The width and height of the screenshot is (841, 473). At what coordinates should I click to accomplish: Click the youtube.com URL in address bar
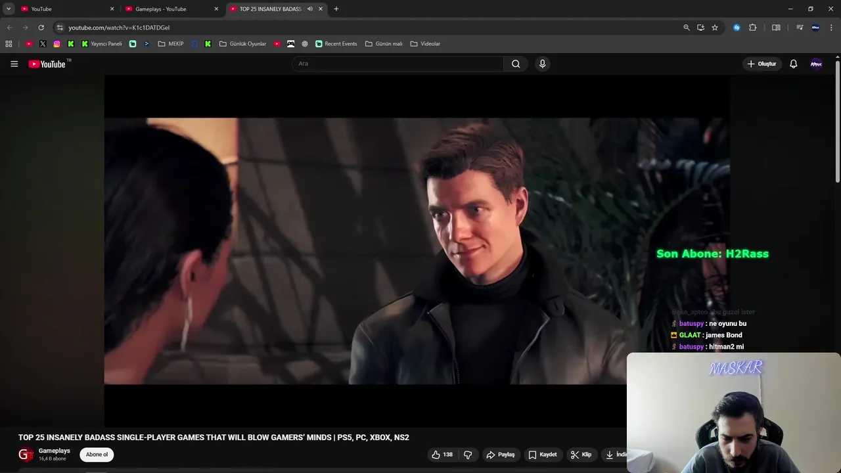(x=119, y=28)
